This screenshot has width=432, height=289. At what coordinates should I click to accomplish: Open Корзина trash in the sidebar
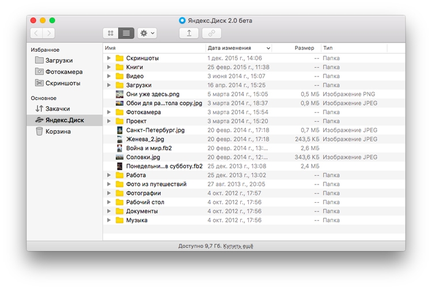(x=58, y=132)
